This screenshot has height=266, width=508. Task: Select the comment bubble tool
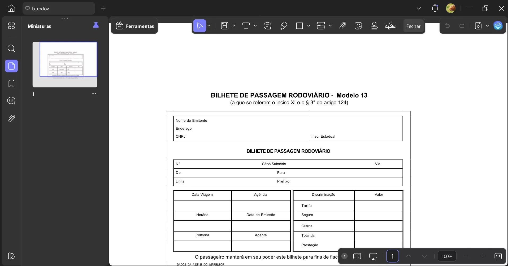[268, 26]
